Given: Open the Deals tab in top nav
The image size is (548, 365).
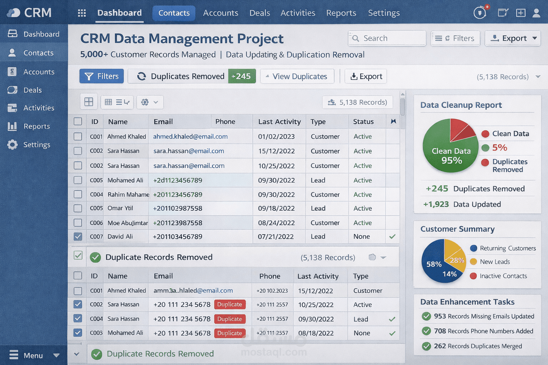Looking at the screenshot, I should (x=260, y=13).
